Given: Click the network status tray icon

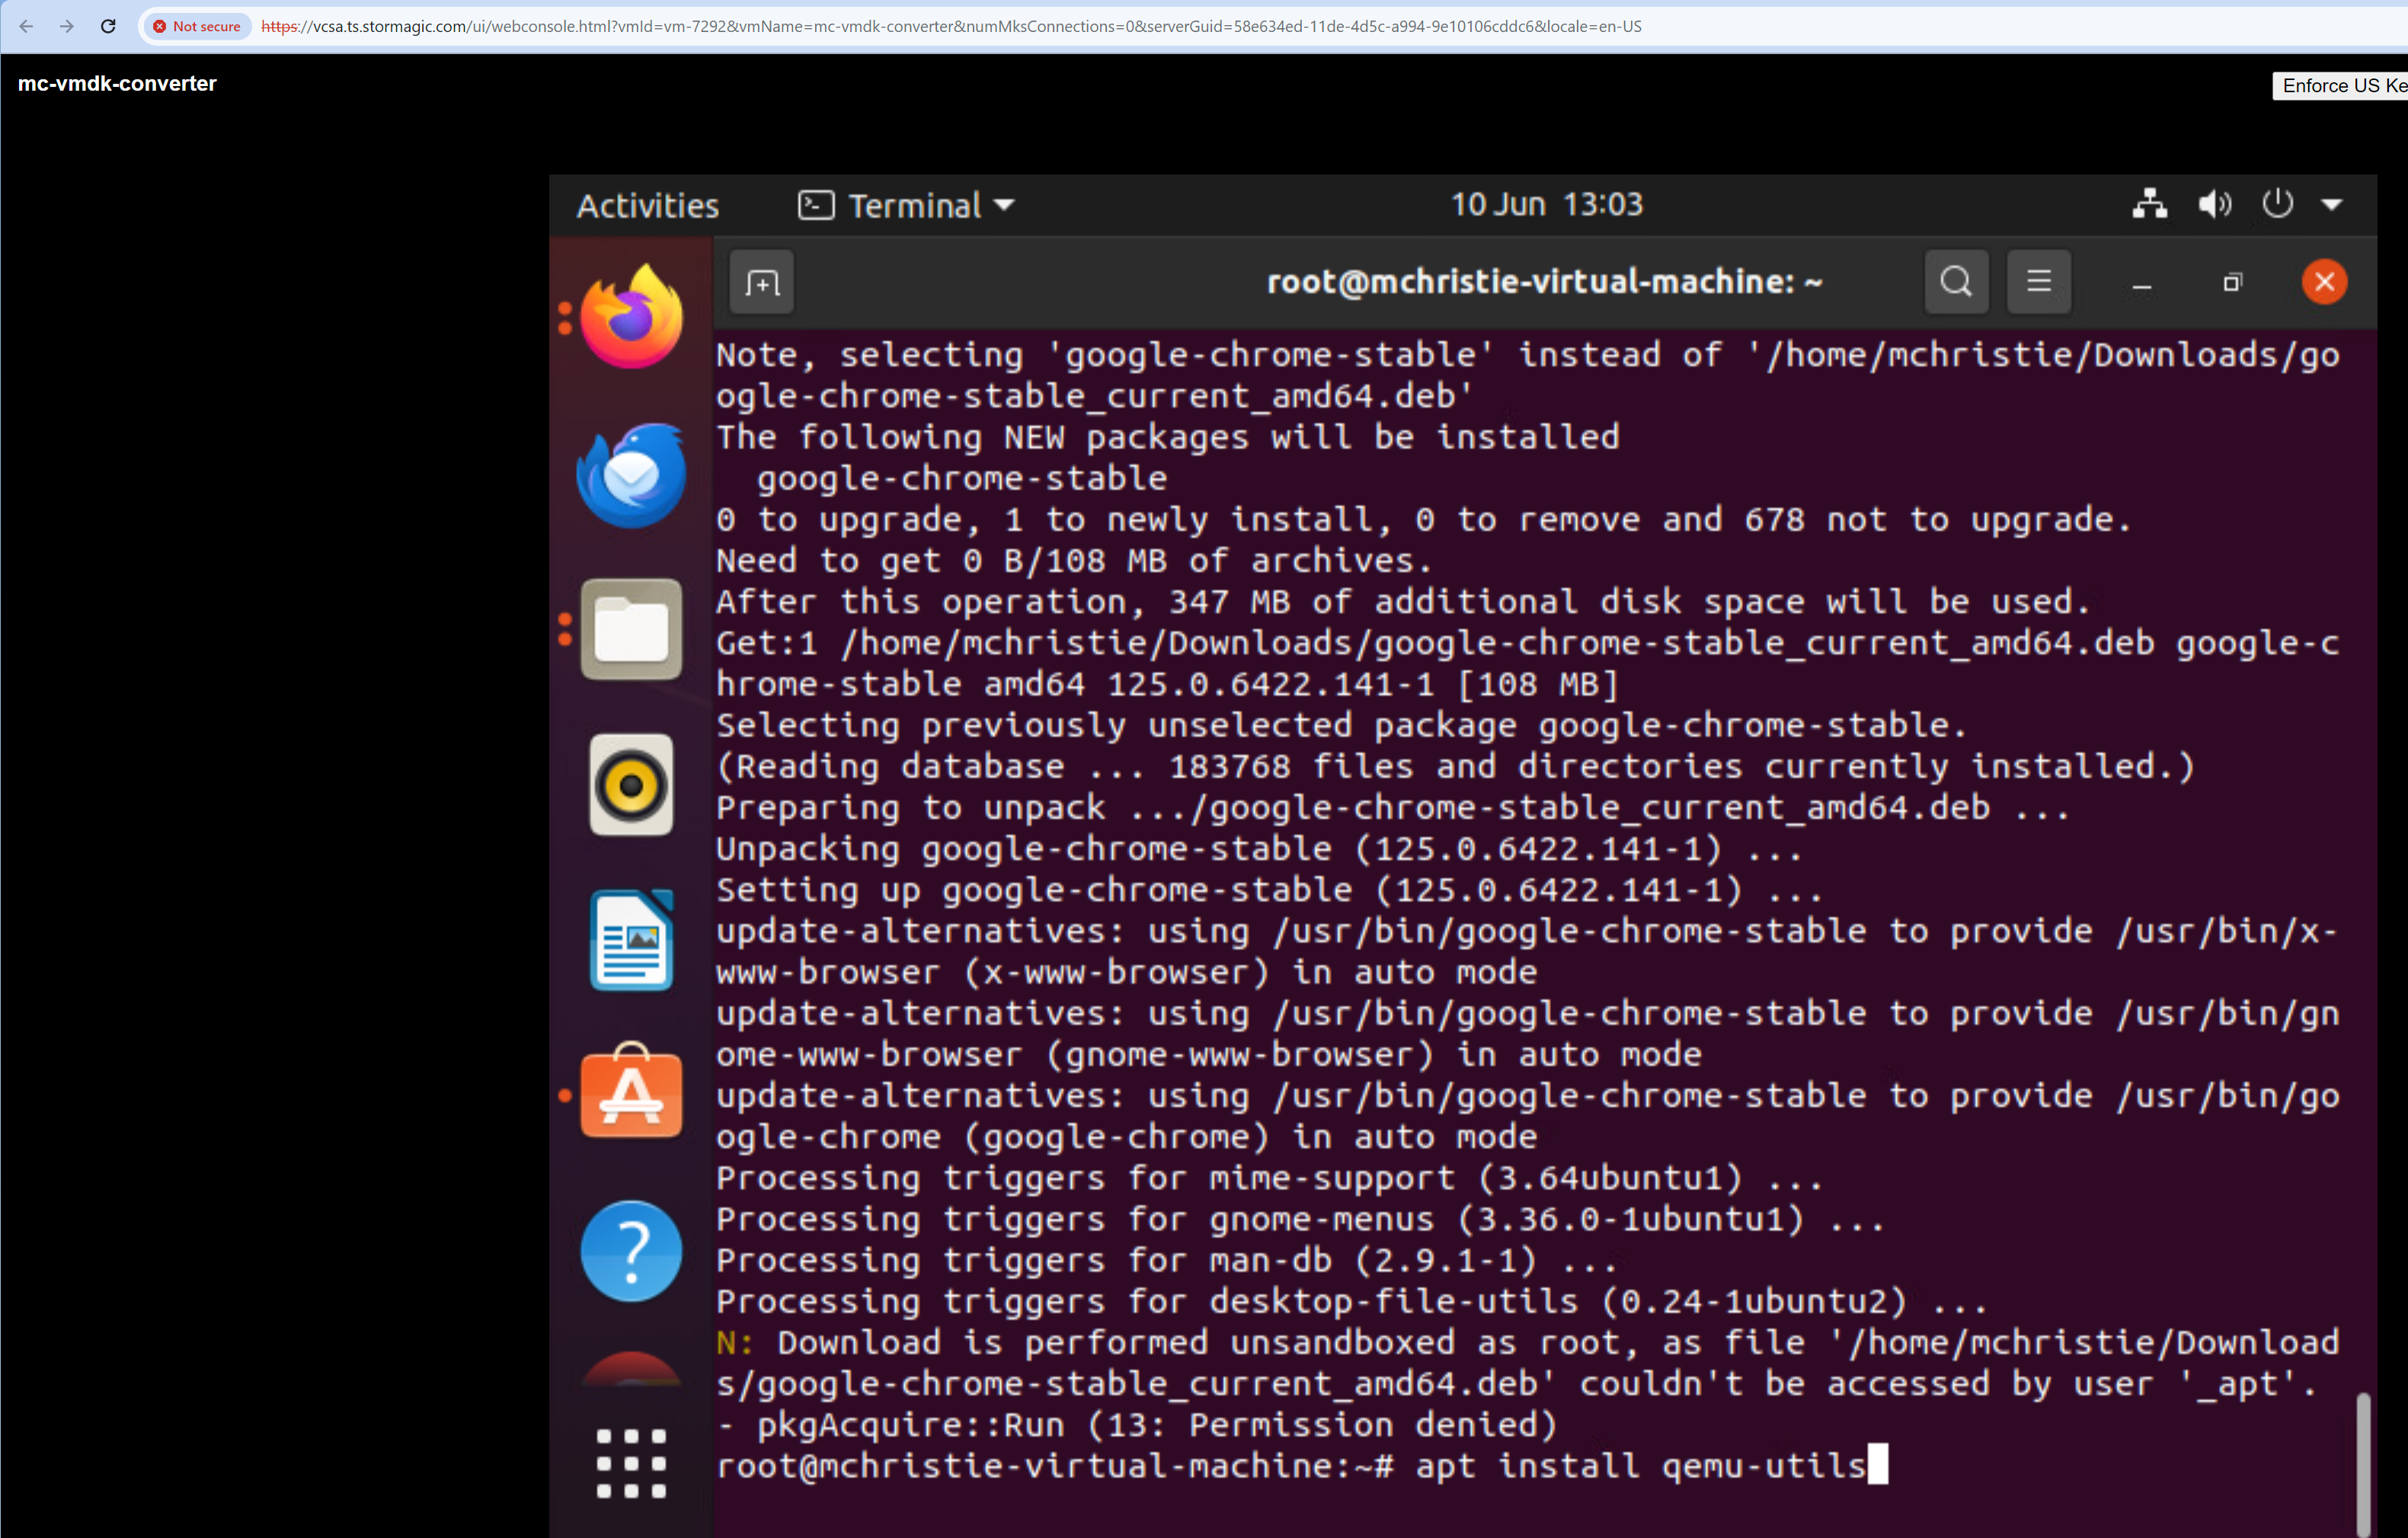Looking at the screenshot, I should click(x=2149, y=204).
